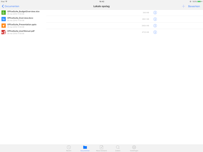Tap the battery indicator in status bar
Screen dimensions: 203x152
pos(199,2)
